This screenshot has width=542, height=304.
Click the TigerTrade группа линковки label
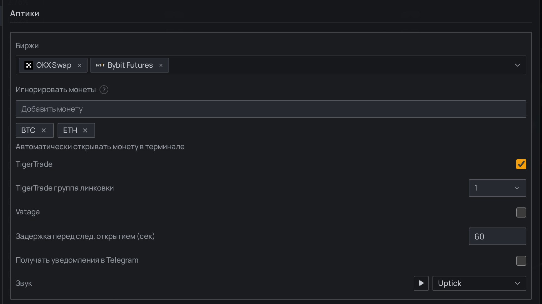tap(65, 188)
